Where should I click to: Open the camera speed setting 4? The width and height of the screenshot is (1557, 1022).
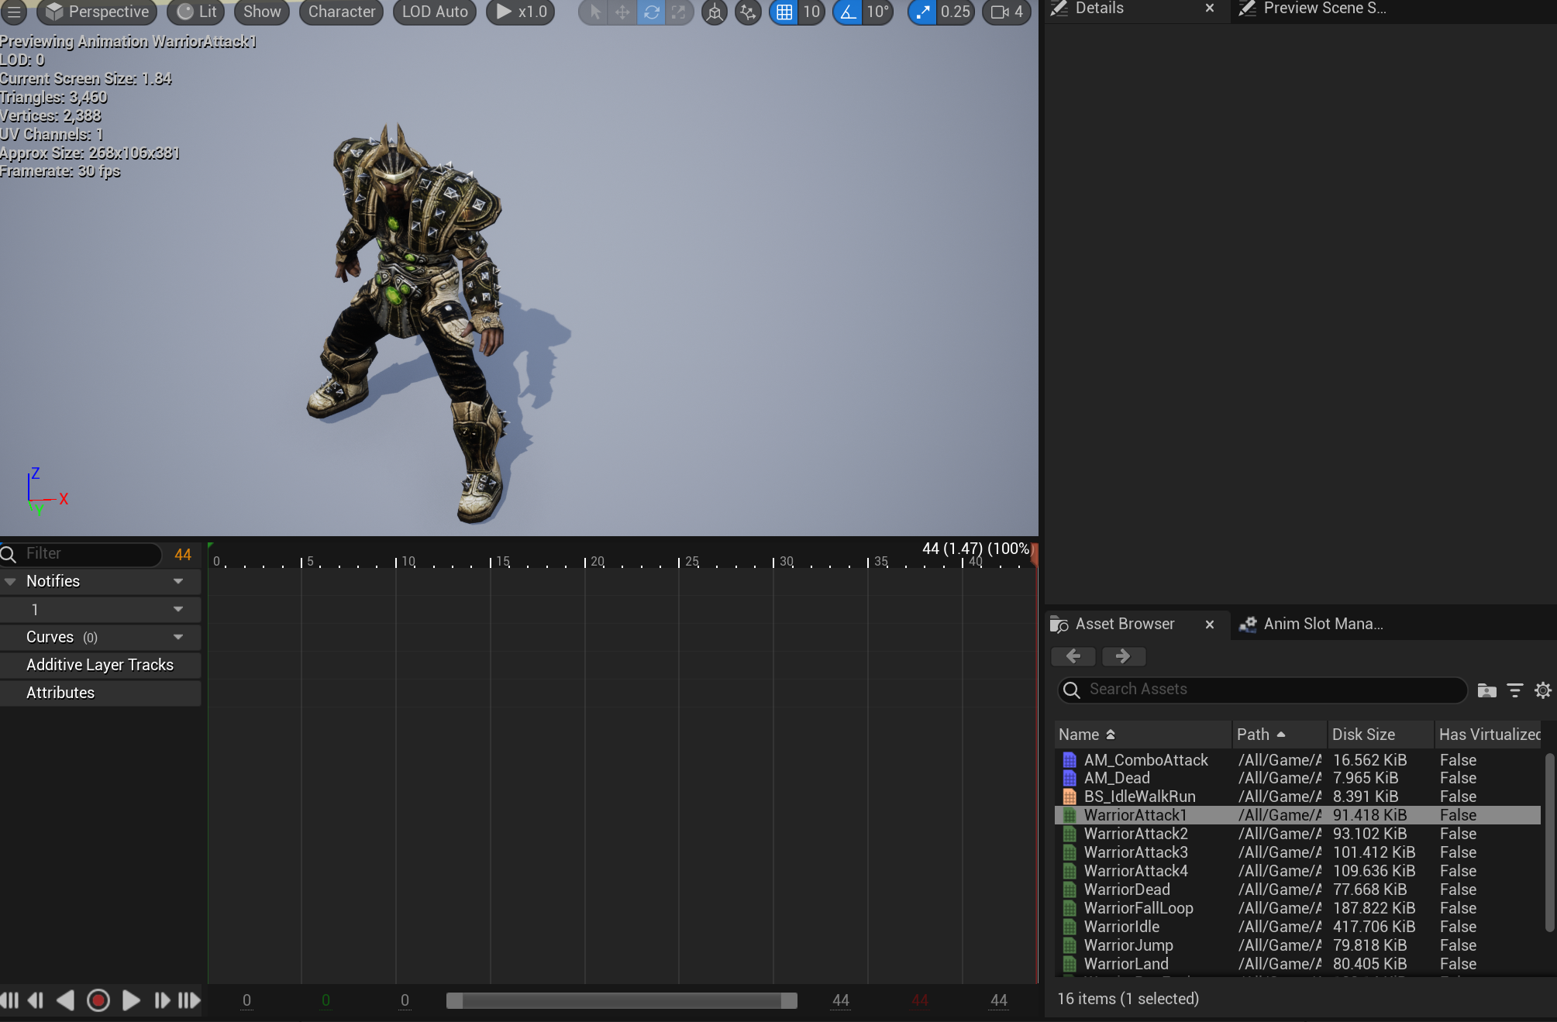click(x=1007, y=12)
